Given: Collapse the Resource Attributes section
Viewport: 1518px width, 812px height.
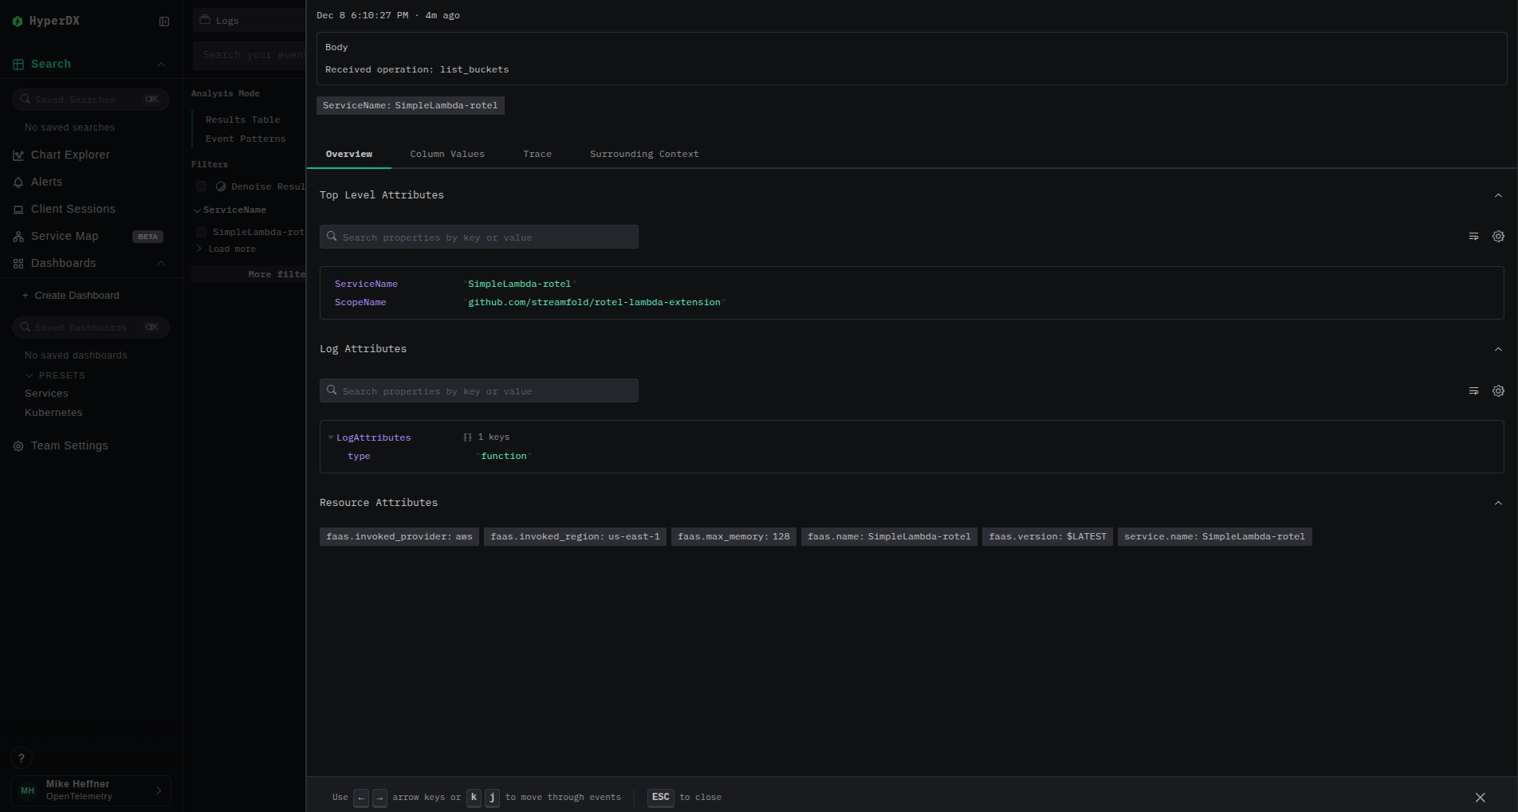Looking at the screenshot, I should point(1498,503).
